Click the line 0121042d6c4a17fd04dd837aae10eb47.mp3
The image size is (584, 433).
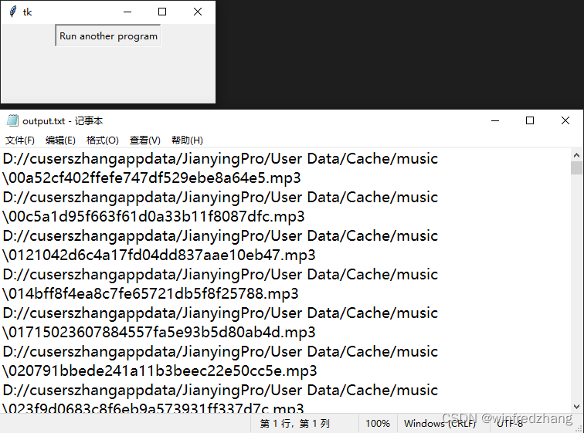pyautogui.click(x=159, y=255)
